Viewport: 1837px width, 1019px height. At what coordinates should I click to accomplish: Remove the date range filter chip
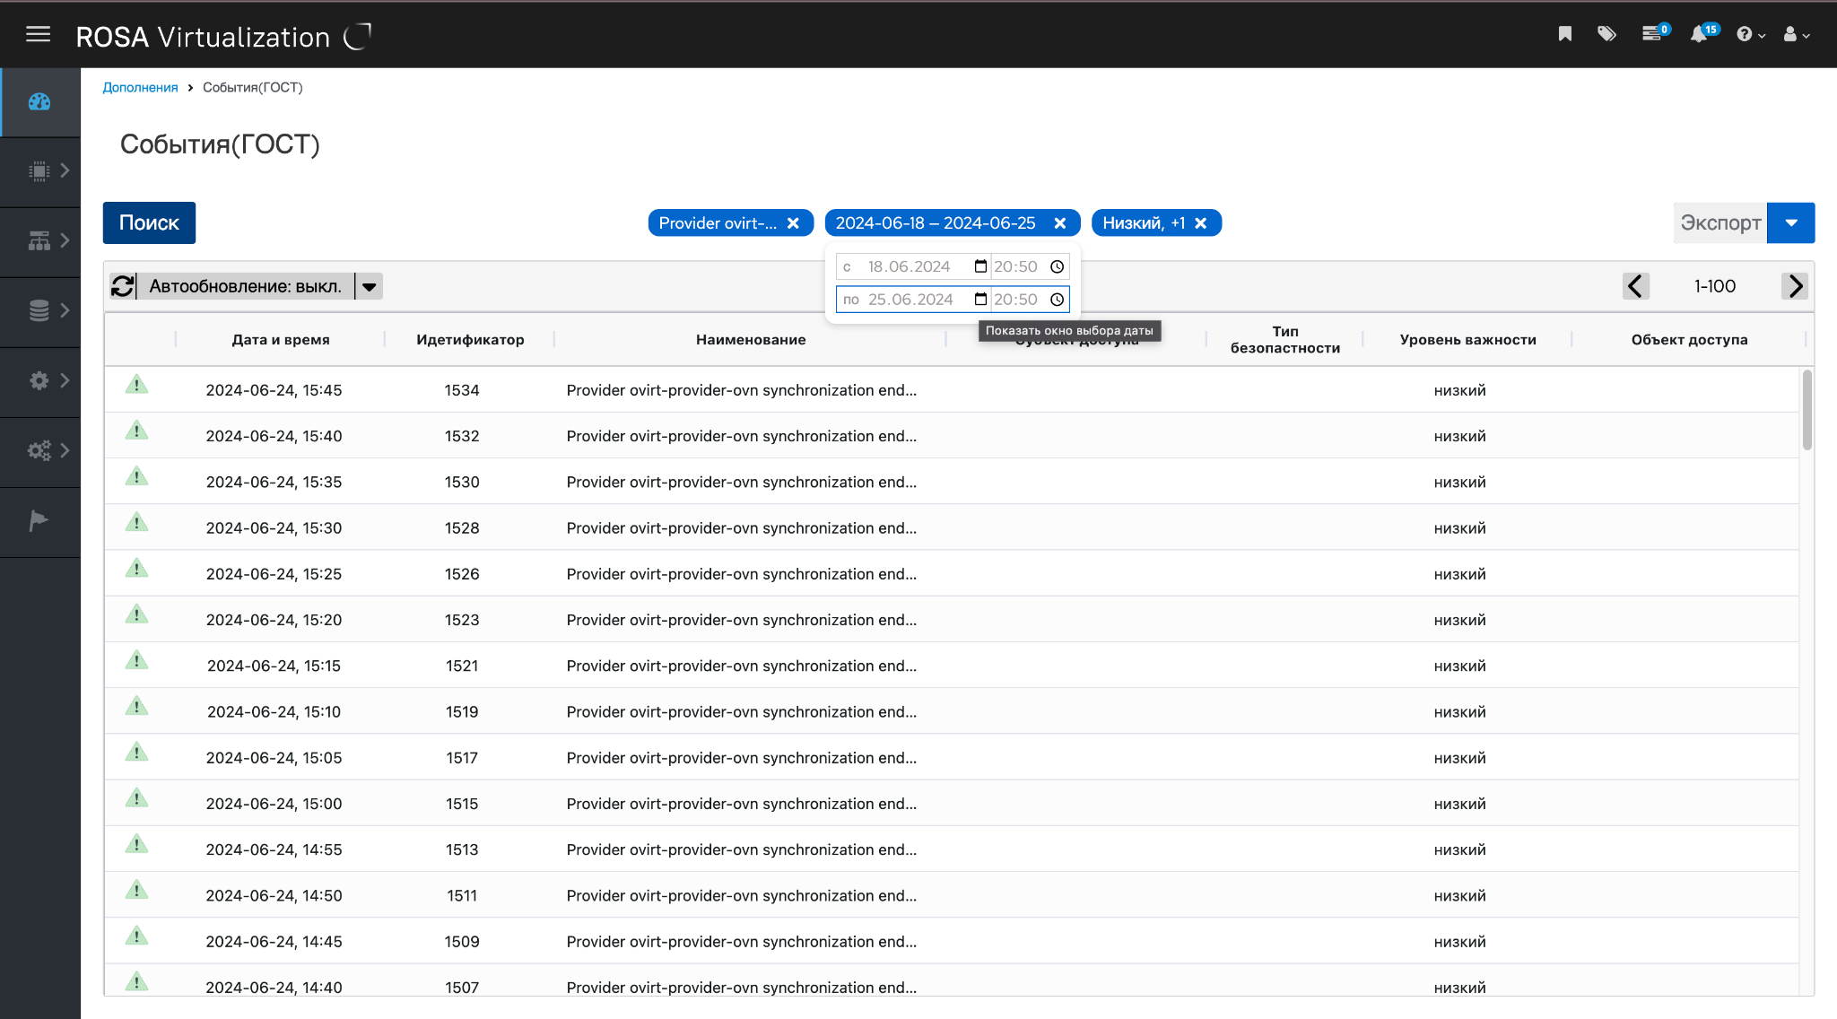tap(1060, 223)
